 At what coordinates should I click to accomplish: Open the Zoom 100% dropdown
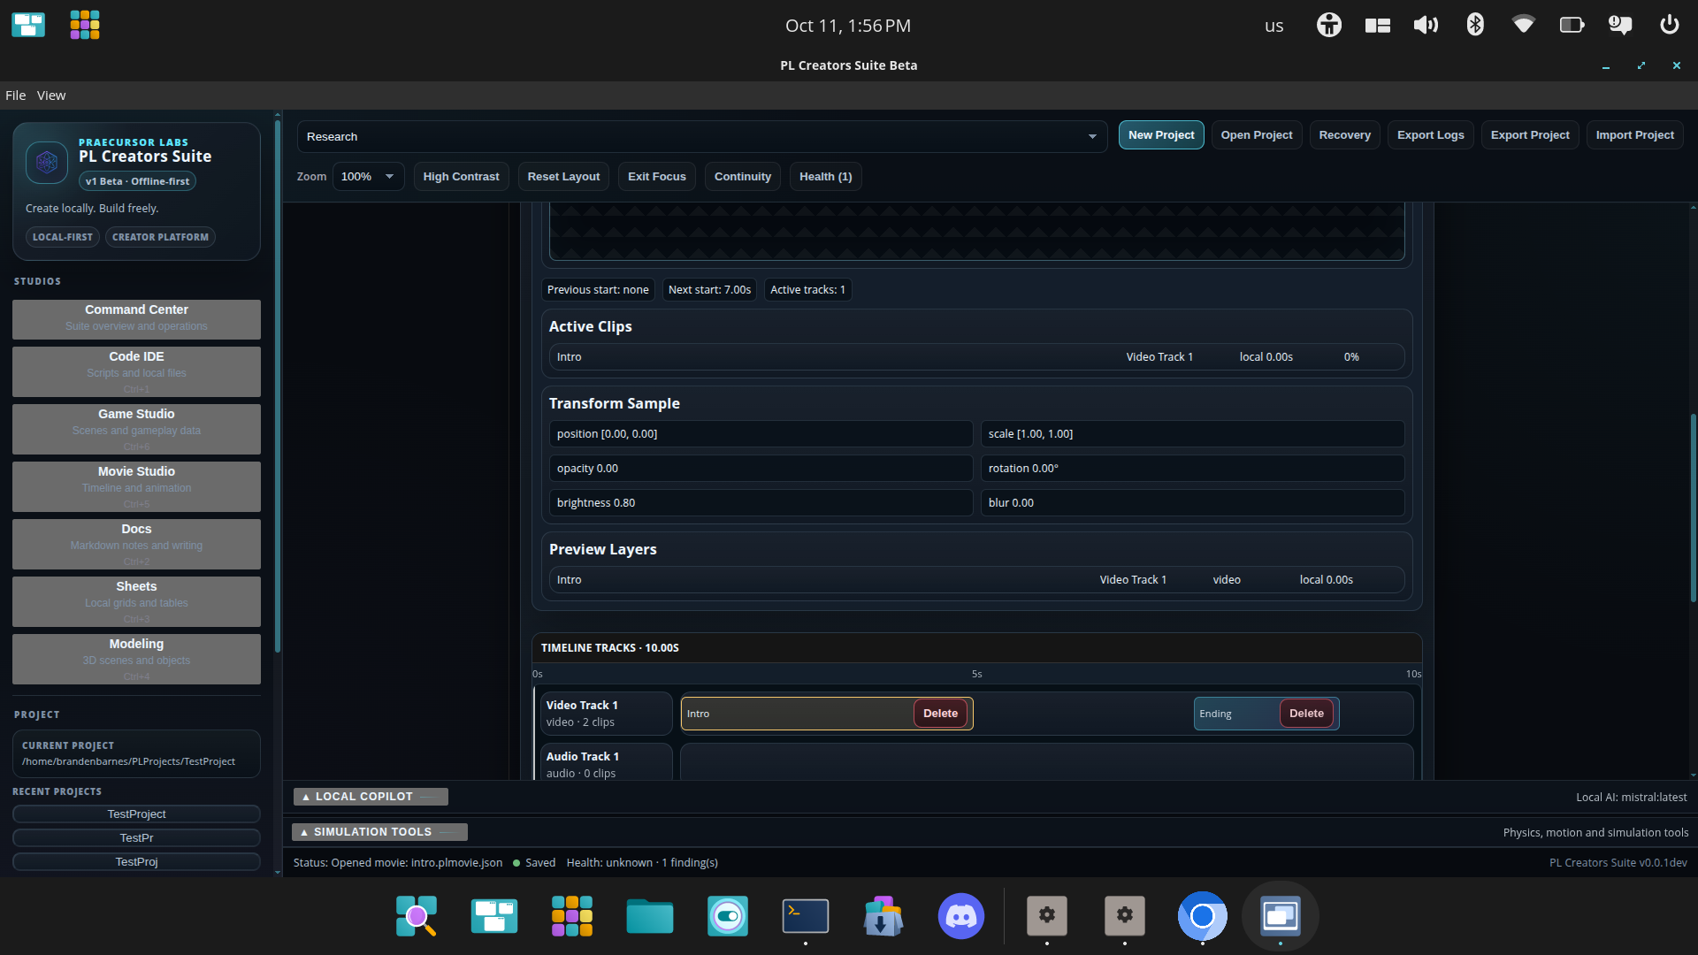tap(368, 177)
